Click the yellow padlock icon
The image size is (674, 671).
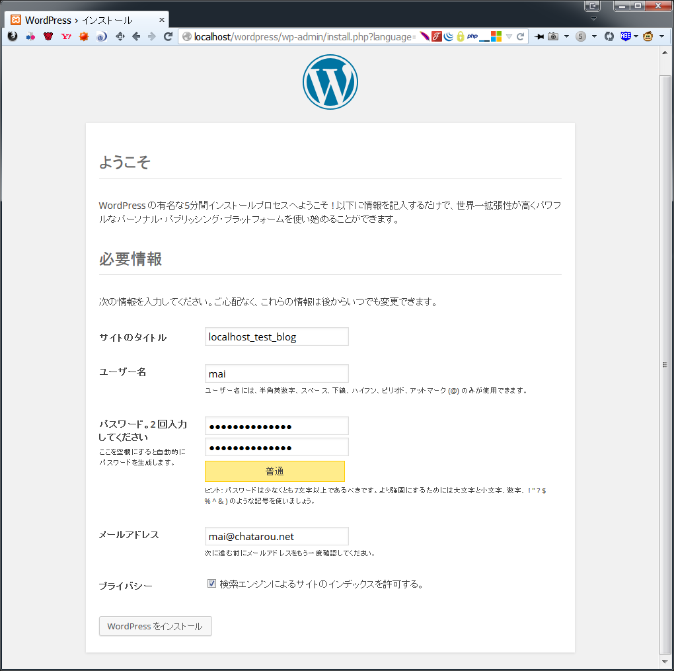[461, 36]
